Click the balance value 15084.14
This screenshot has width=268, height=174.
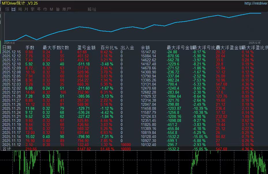tap(148, 56)
